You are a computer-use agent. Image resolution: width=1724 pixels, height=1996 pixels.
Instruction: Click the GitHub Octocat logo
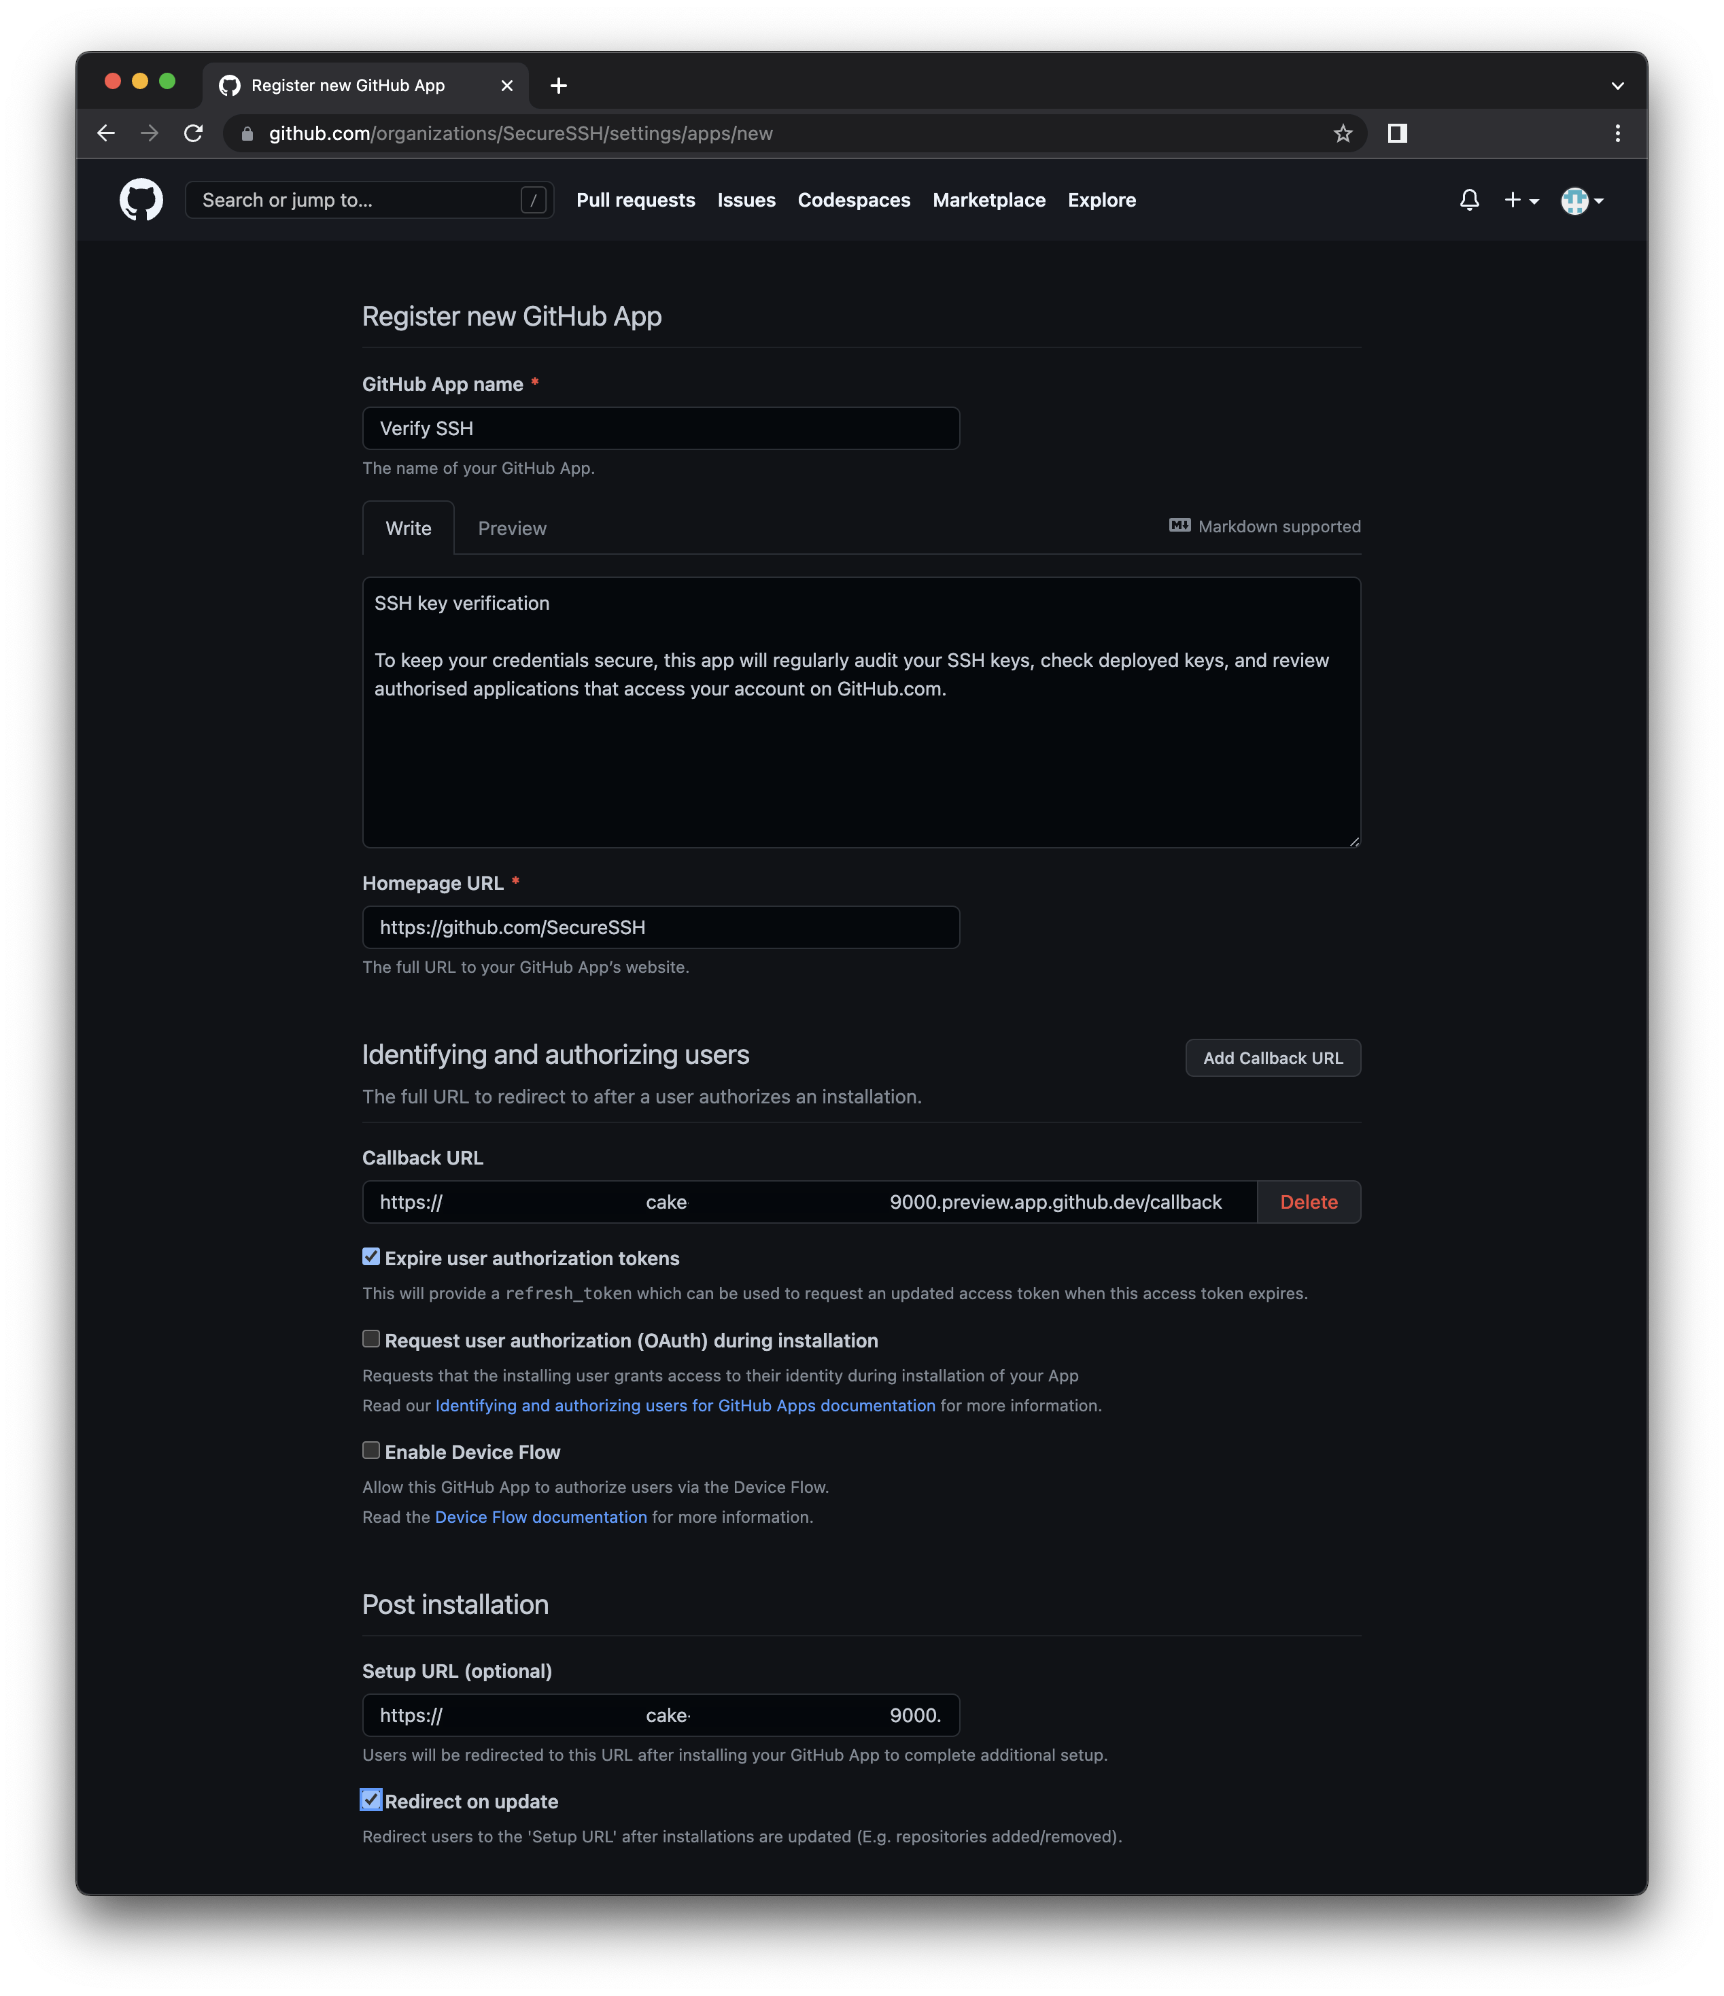coord(141,199)
